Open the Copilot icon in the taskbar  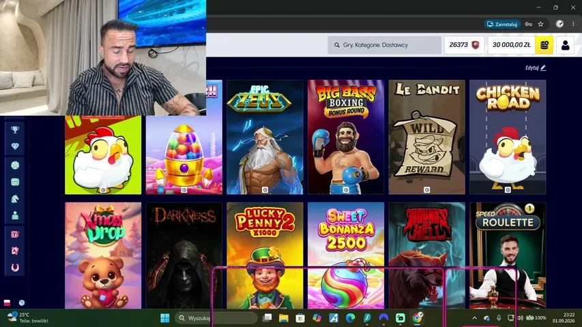[317, 317]
